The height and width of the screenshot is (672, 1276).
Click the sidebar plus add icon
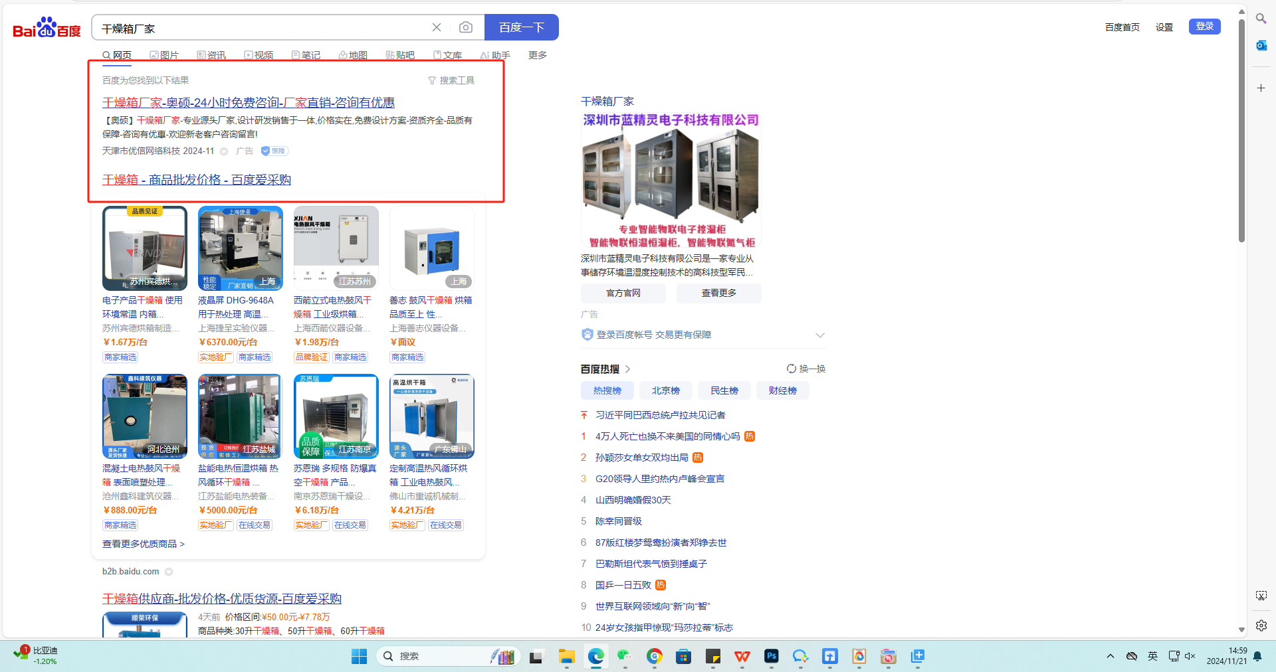[x=1261, y=88]
